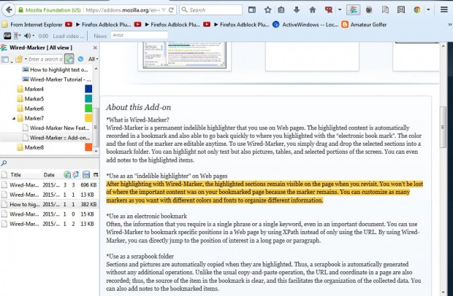Open the Downloads arrow icon
This screenshot has width=453, height=296.
pos(297,9)
